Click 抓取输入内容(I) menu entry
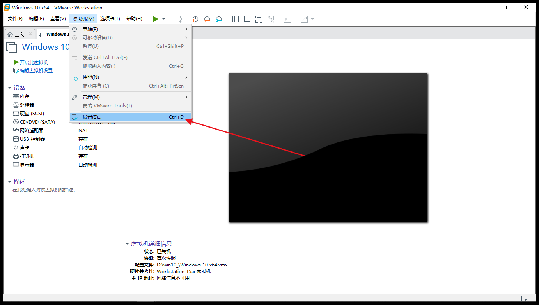539x305 pixels. pyautogui.click(x=131, y=66)
